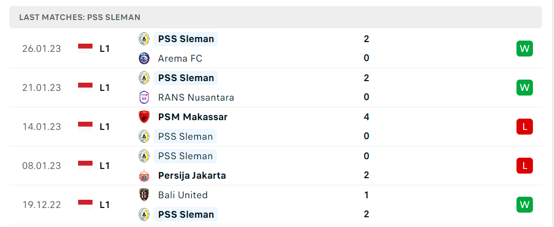Viewport: 554px width, 227px height.
Task: Click the Persija Jakarta club crest
Action: tap(144, 176)
